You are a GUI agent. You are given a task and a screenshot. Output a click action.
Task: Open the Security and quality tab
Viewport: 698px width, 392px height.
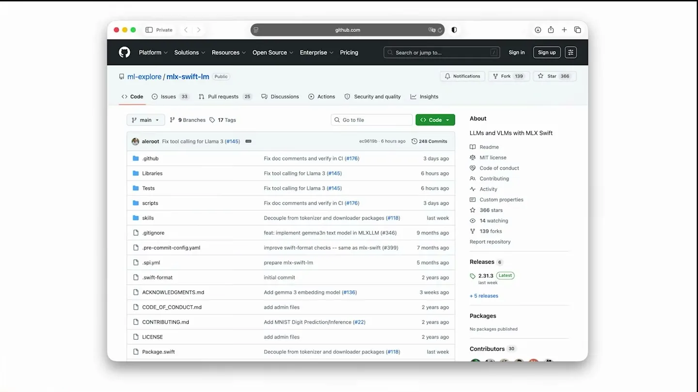pyautogui.click(x=373, y=97)
